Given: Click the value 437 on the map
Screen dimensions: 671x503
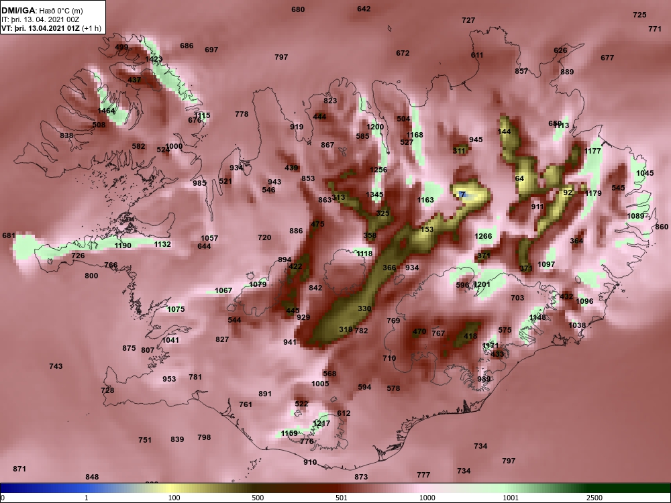Looking at the screenshot, I should (x=134, y=80).
